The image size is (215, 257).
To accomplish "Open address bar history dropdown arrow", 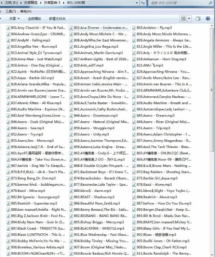I will tap(137, 3).
